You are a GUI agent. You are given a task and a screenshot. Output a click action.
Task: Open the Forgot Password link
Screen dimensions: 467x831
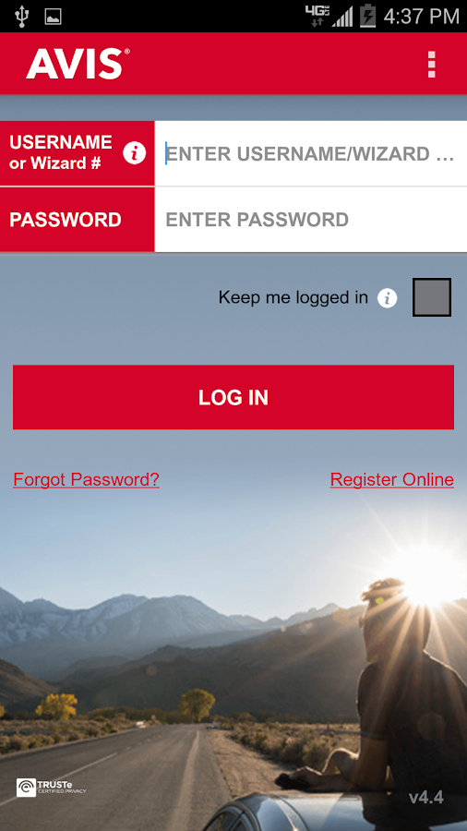coord(87,479)
